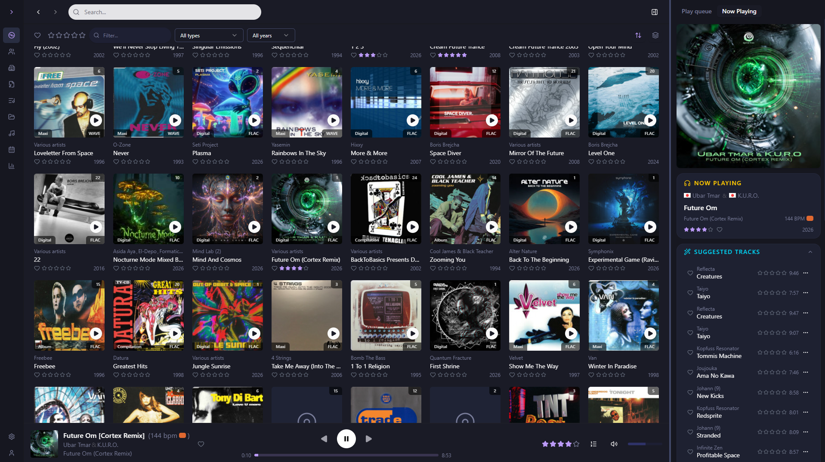Open more options for Tommis Machine

point(806,352)
